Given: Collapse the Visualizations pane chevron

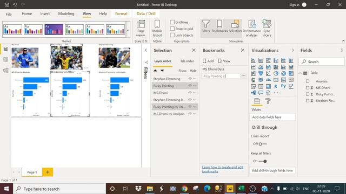Looking at the screenshot, I should pos(293,50).
